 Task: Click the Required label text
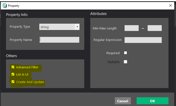click(x=113, y=53)
